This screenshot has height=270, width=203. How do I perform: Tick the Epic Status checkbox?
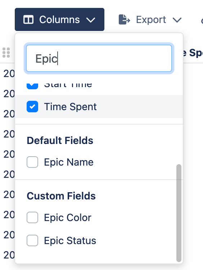[32, 240]
